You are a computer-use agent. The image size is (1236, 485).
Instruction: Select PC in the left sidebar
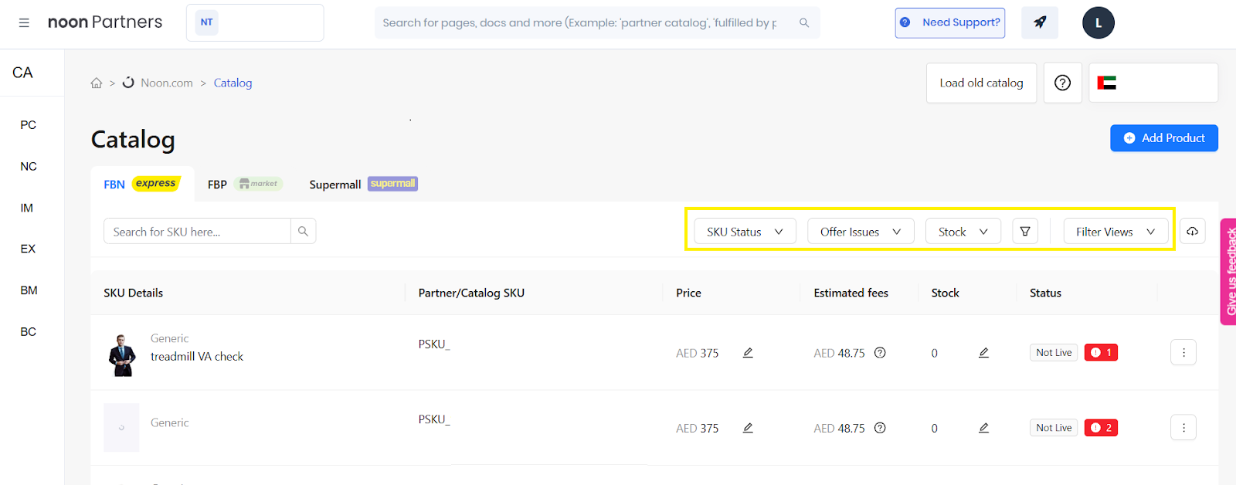click(x=29, y=124)
